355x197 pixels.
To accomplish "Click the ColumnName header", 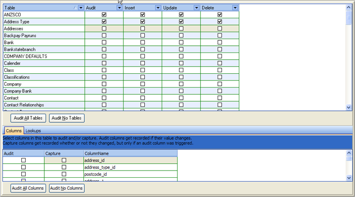I will (x=130, y=153).
